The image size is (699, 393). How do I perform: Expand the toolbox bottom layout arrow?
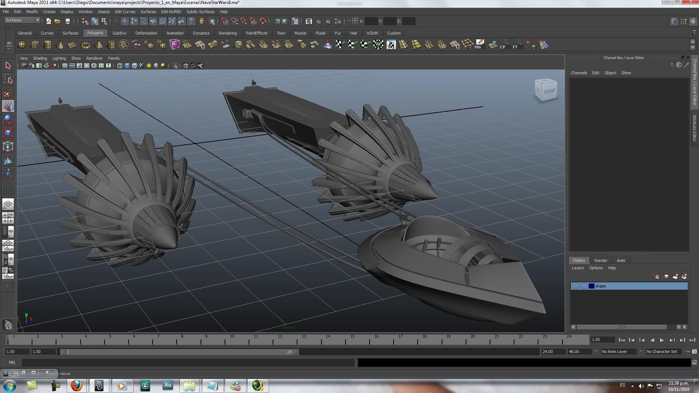click(x=7, y=286)
